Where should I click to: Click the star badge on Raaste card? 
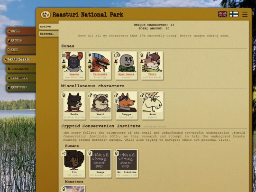pyautogui.click(x=64, y=67)
